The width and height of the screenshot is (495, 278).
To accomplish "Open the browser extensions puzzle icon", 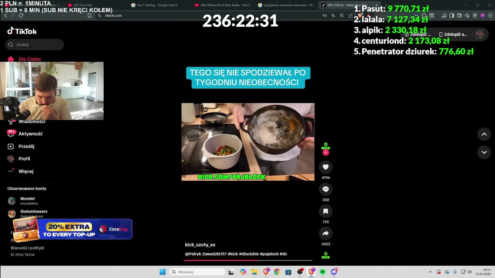I will click(424, 15).
